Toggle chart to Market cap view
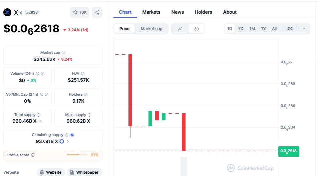Screen dimensions: 318x176 point(151,29)
